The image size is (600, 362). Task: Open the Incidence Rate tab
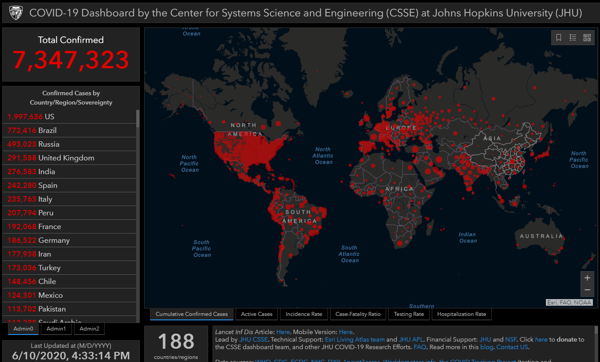click(304, 314)
